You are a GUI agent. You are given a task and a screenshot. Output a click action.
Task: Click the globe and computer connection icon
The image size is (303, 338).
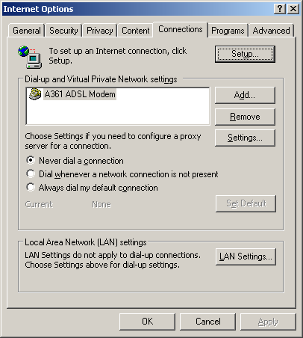click(30, 57)
